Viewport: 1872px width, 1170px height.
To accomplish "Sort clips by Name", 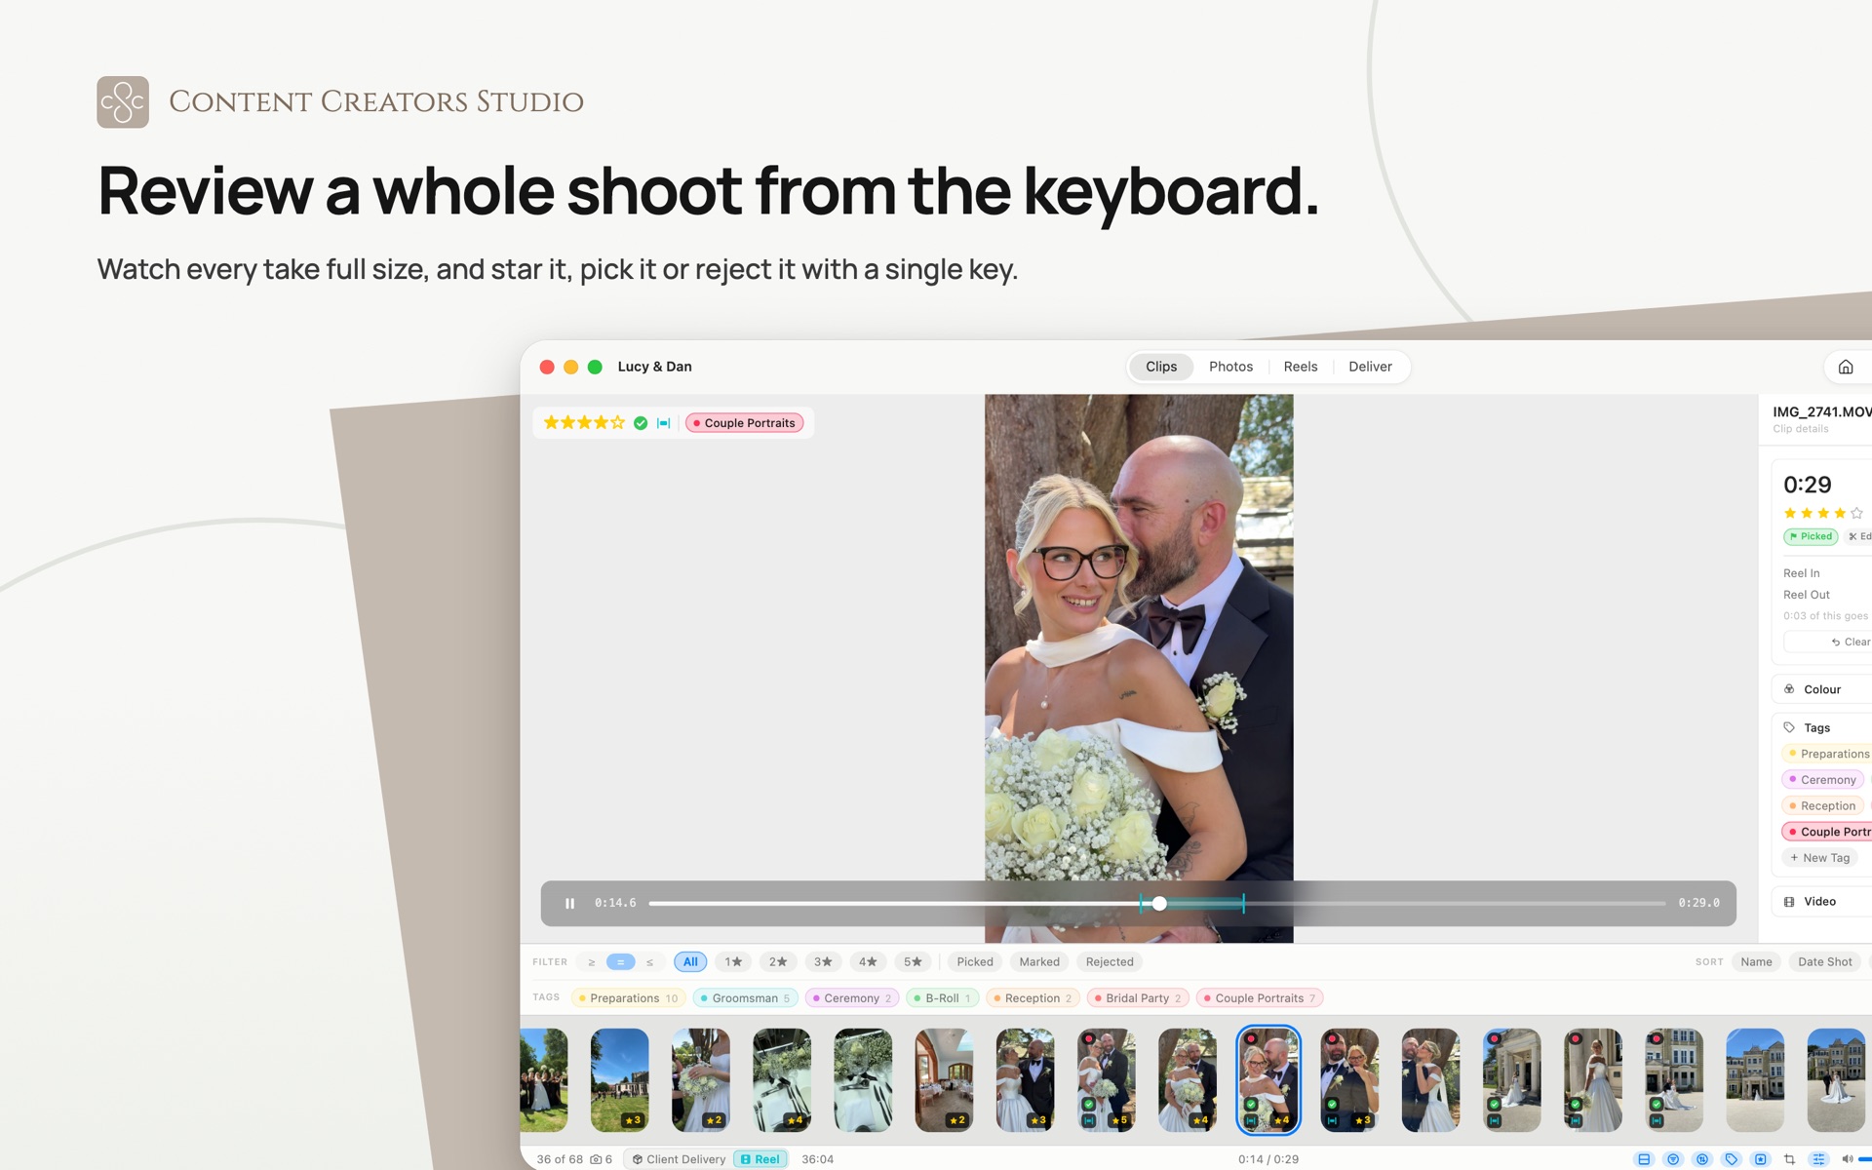I will pos(1756,962).
